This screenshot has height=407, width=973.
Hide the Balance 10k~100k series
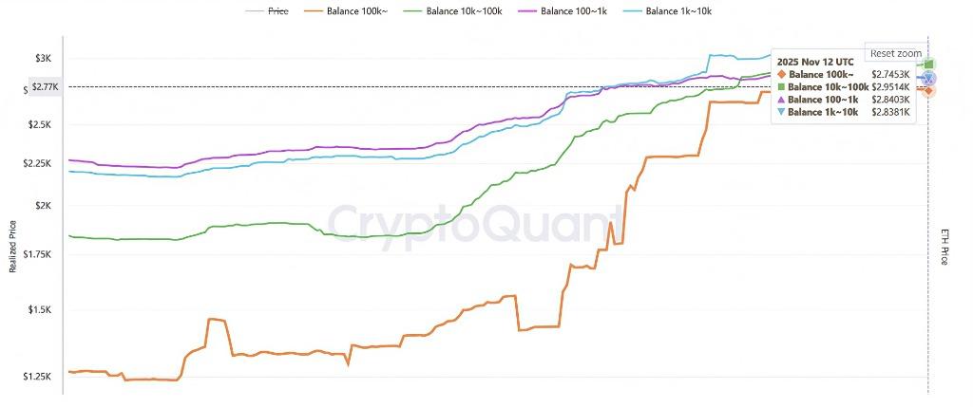463,11
